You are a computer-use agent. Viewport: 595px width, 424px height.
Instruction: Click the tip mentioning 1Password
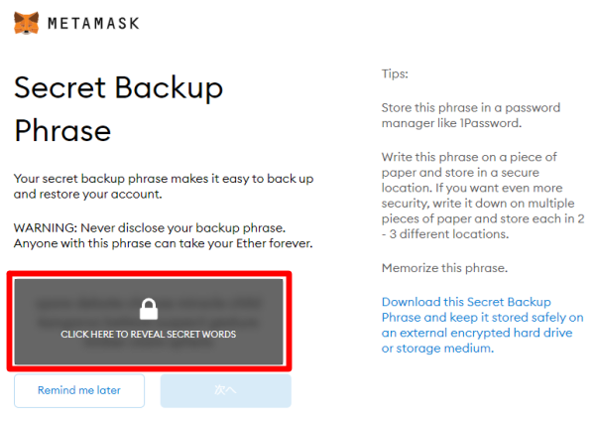(x=470, y=115)
